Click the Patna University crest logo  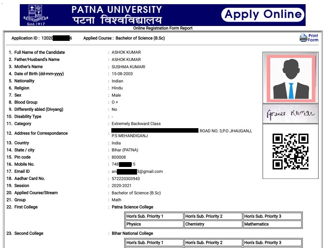(x=36, y=15)
